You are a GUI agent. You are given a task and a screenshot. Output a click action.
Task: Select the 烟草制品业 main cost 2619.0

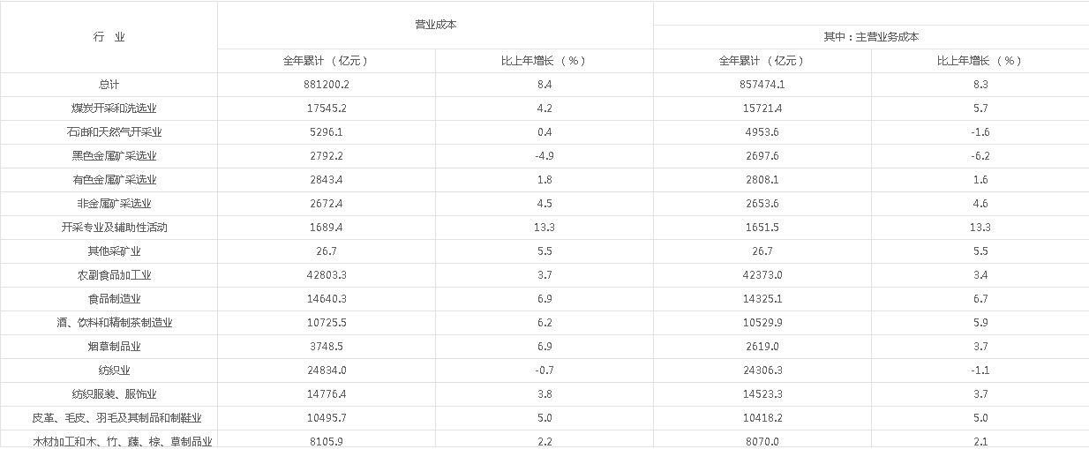(762, 347)
